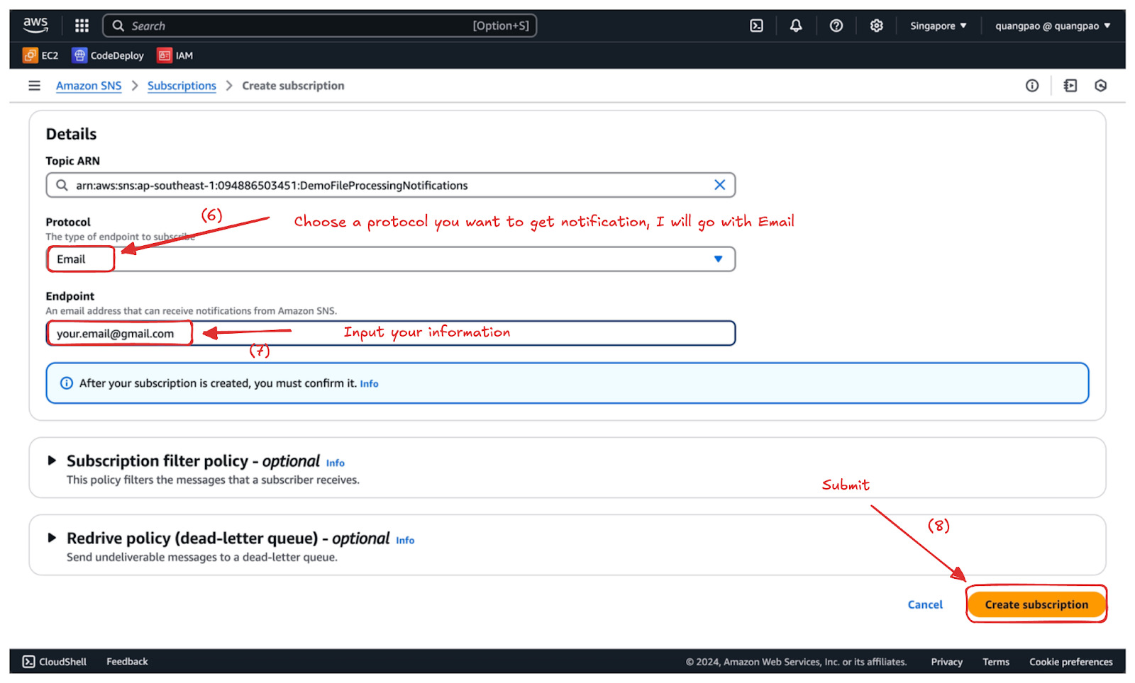Expand Subscription filter policy section
Viewport: 1135px width, 683px height.
(x=52, y=461)
